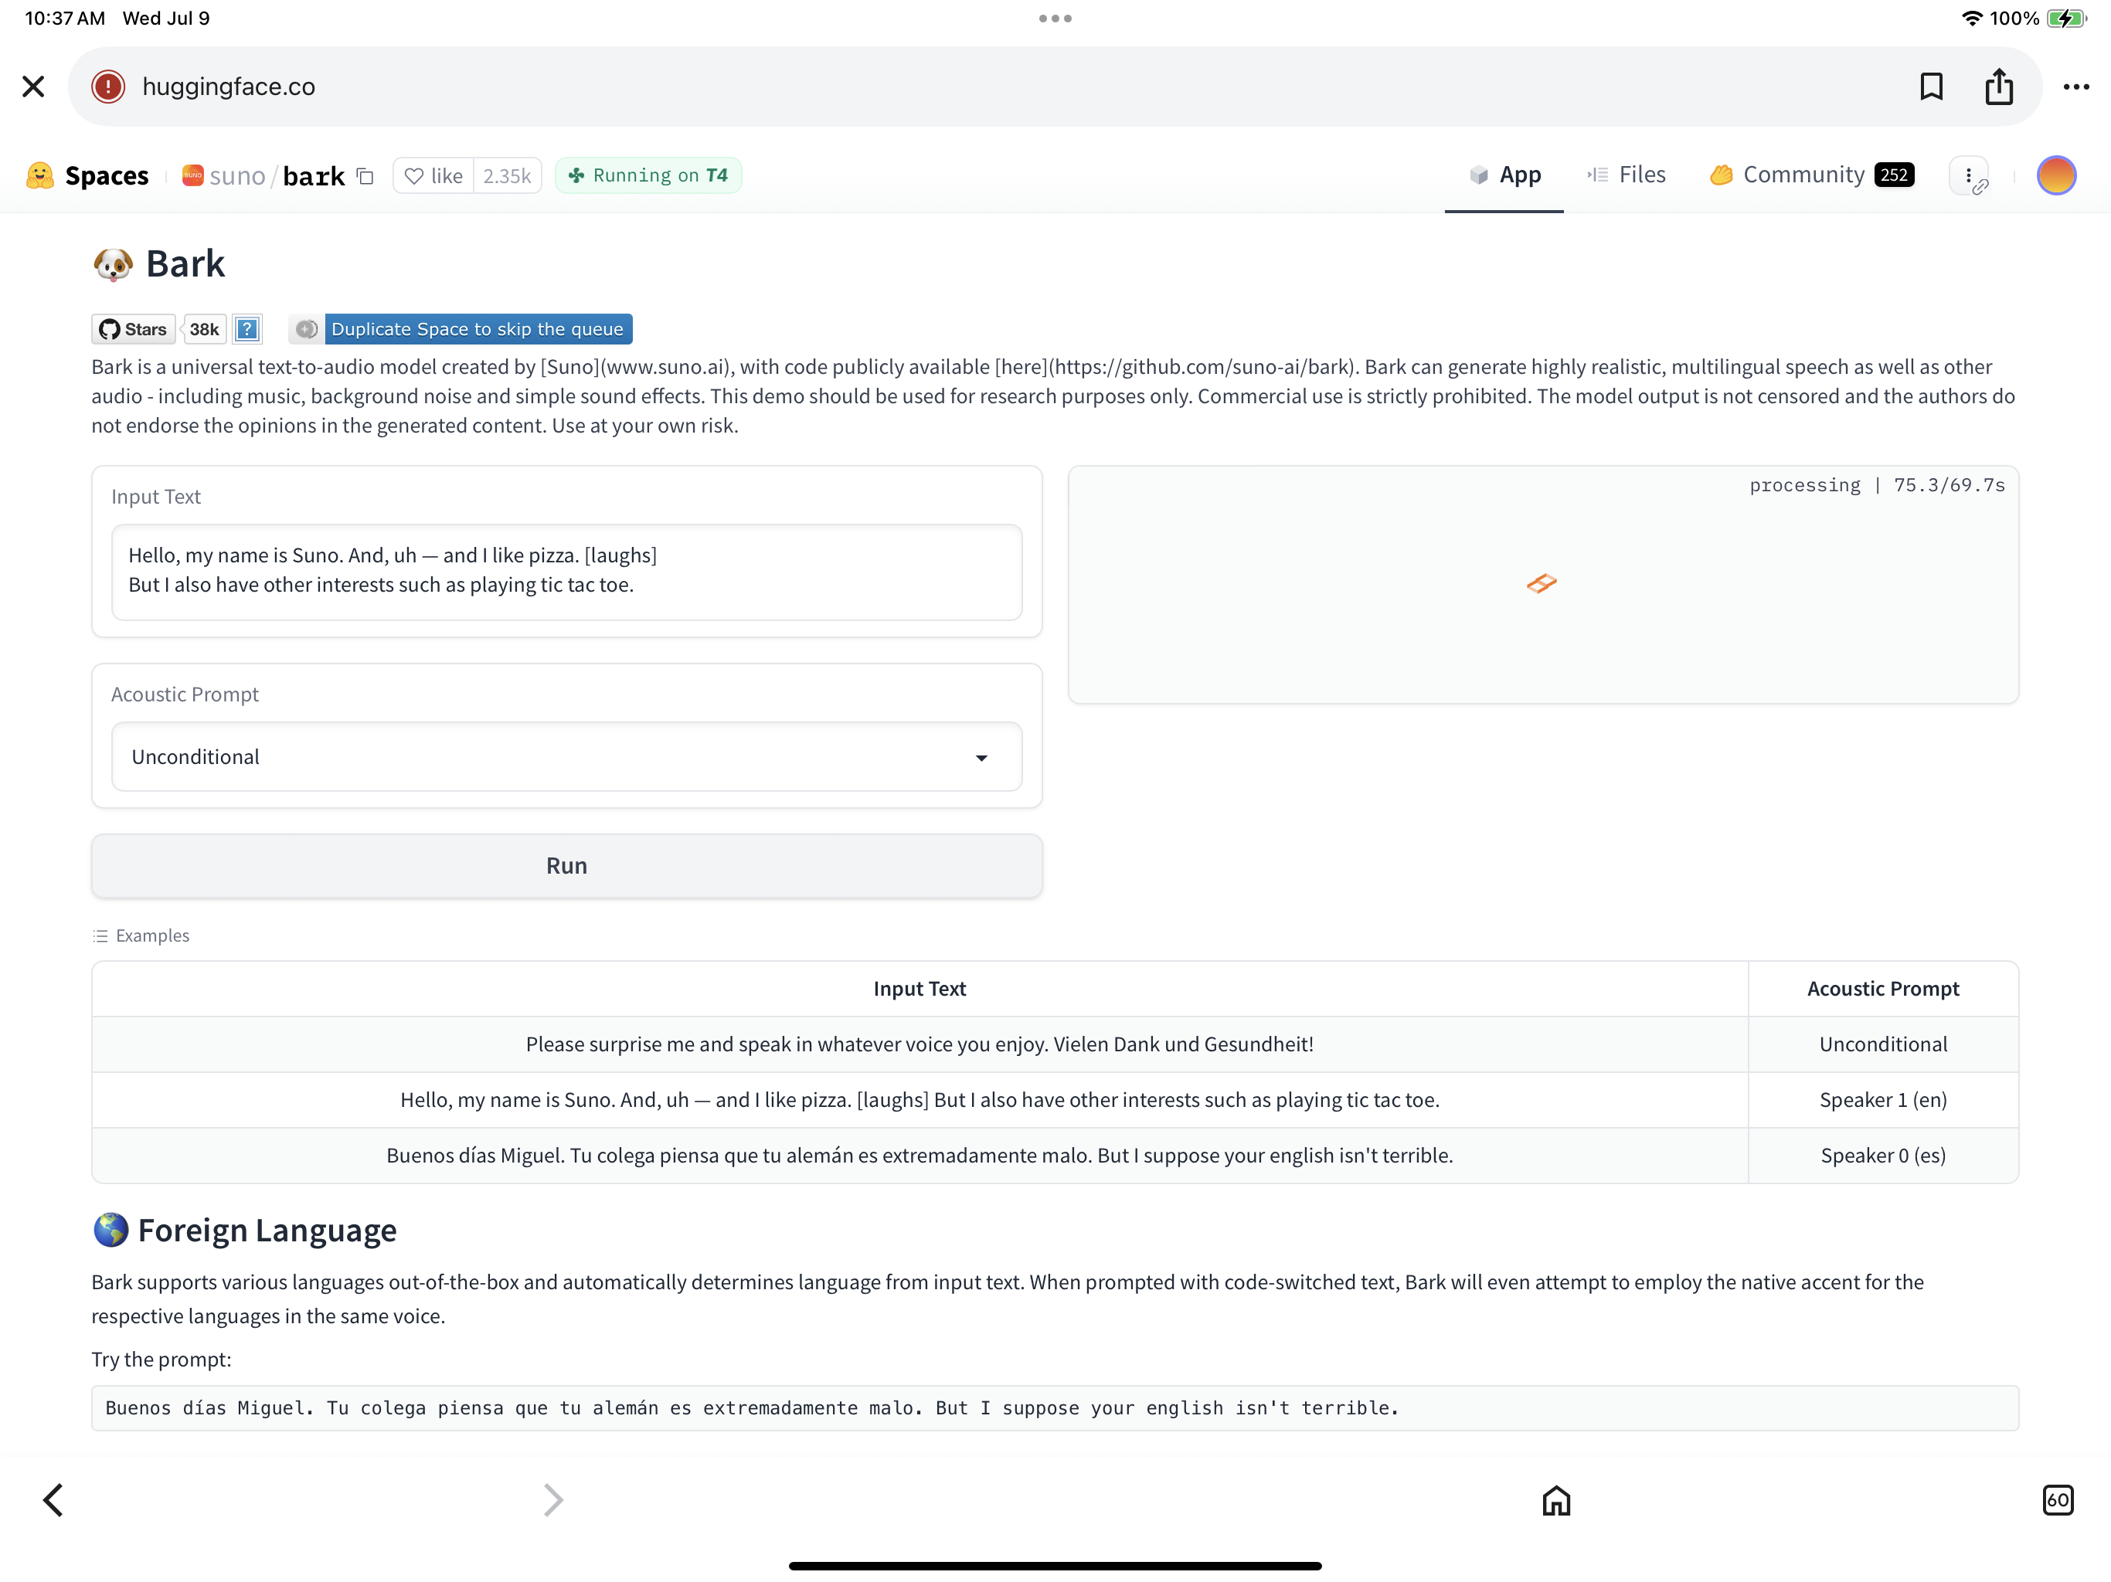The width and height of the screenshot is (2111, 1582).
Task: Expand the Acoustic Prompt dropdown arrow
Action: (981, 758)
